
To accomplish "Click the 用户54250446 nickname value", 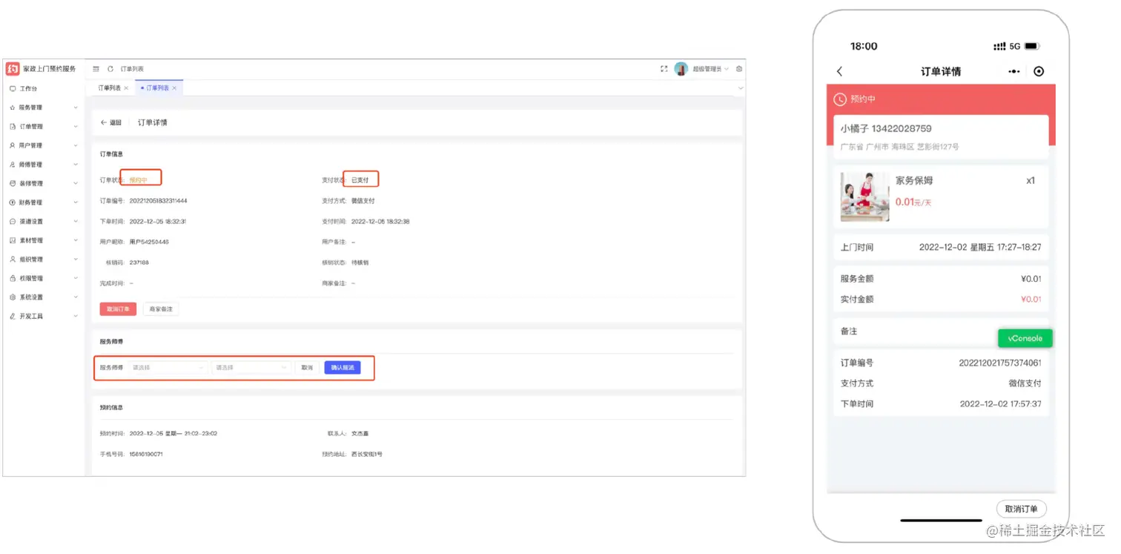I will pyautogui.click(x=149, y=242).
